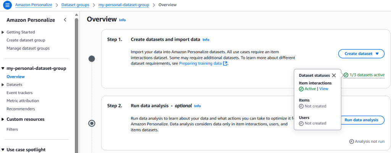The height and width of the screenshot is (153, 391).
Task: Select Create dataset group in sidebar
Action: pyautogui.click(x=26, y=40)
